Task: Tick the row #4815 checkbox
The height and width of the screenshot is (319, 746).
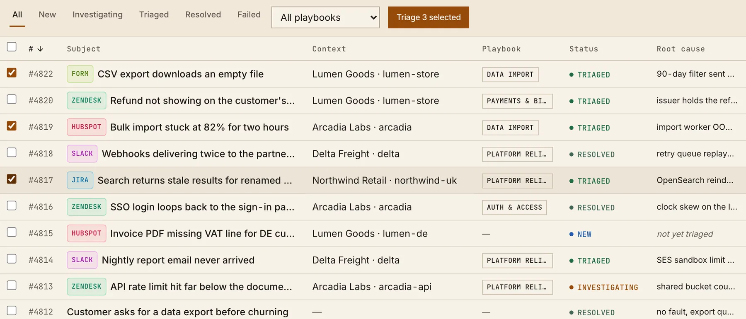Action: pyautogui.click(x=12, y=232)
